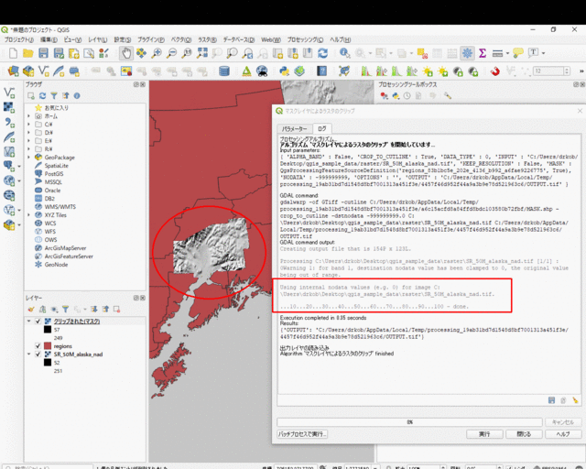Viewport: 586px width, 469px height.
Task: Select PostGIS in the Browser tree
Action: click(x=54, y=173)
